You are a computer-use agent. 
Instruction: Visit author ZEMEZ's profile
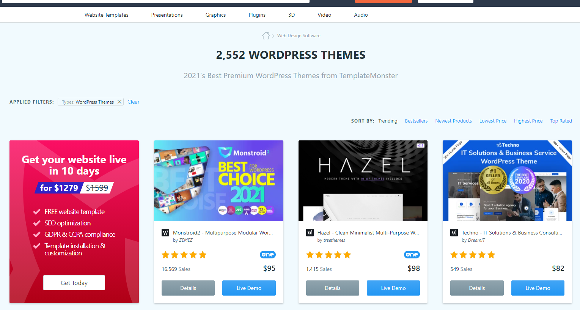tap(186, 240)
